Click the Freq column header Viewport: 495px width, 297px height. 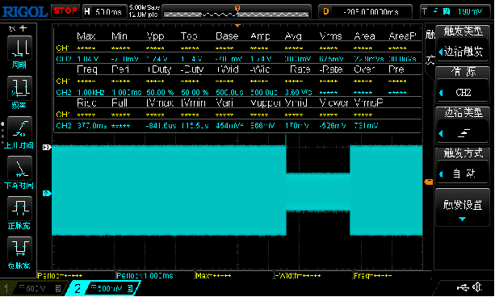(87, 69)
